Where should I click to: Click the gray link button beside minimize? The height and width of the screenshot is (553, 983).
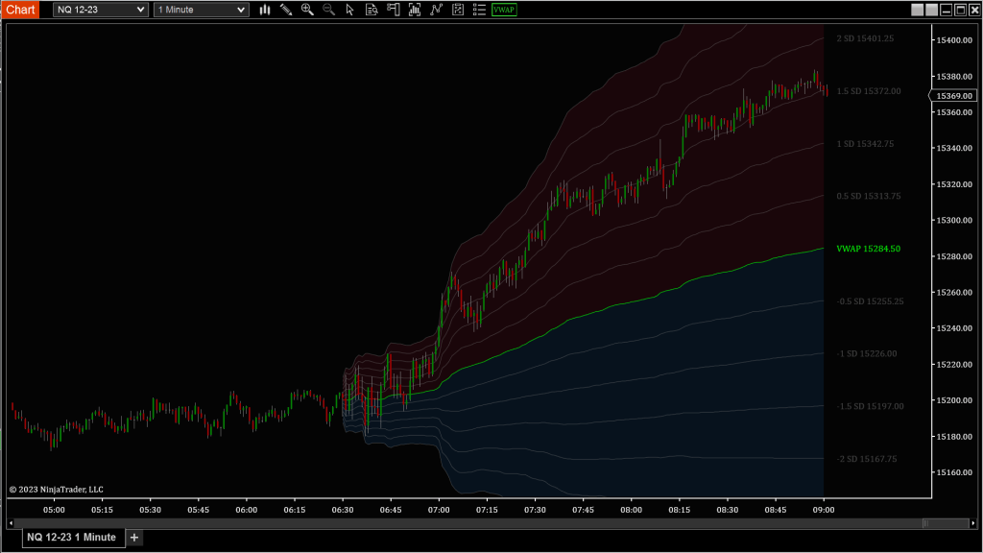click(x=917, y=10)
